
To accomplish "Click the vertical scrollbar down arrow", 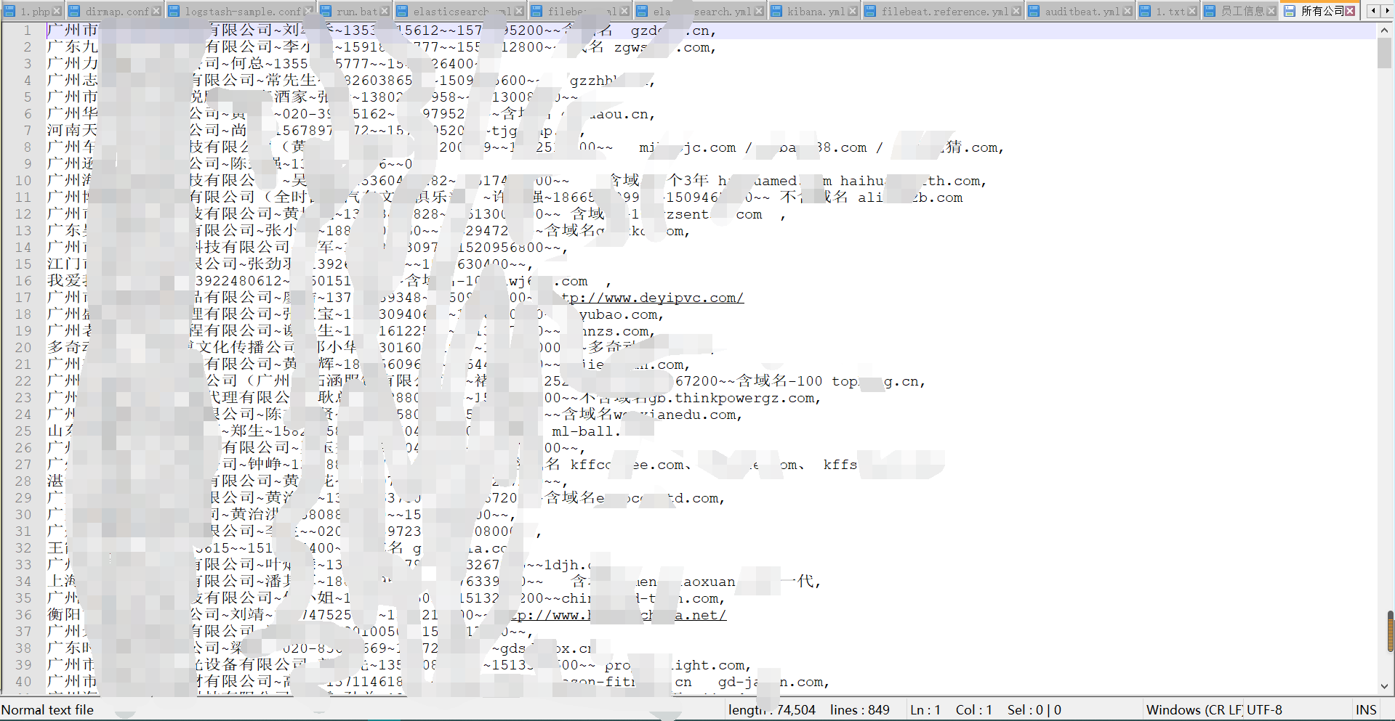I will coord(1384,686).
